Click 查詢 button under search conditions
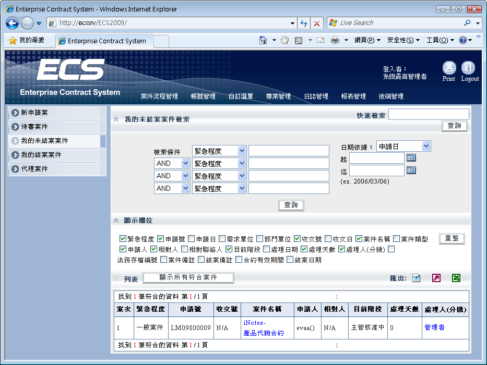Screen dimensions: 487x365 pos(291,205)
